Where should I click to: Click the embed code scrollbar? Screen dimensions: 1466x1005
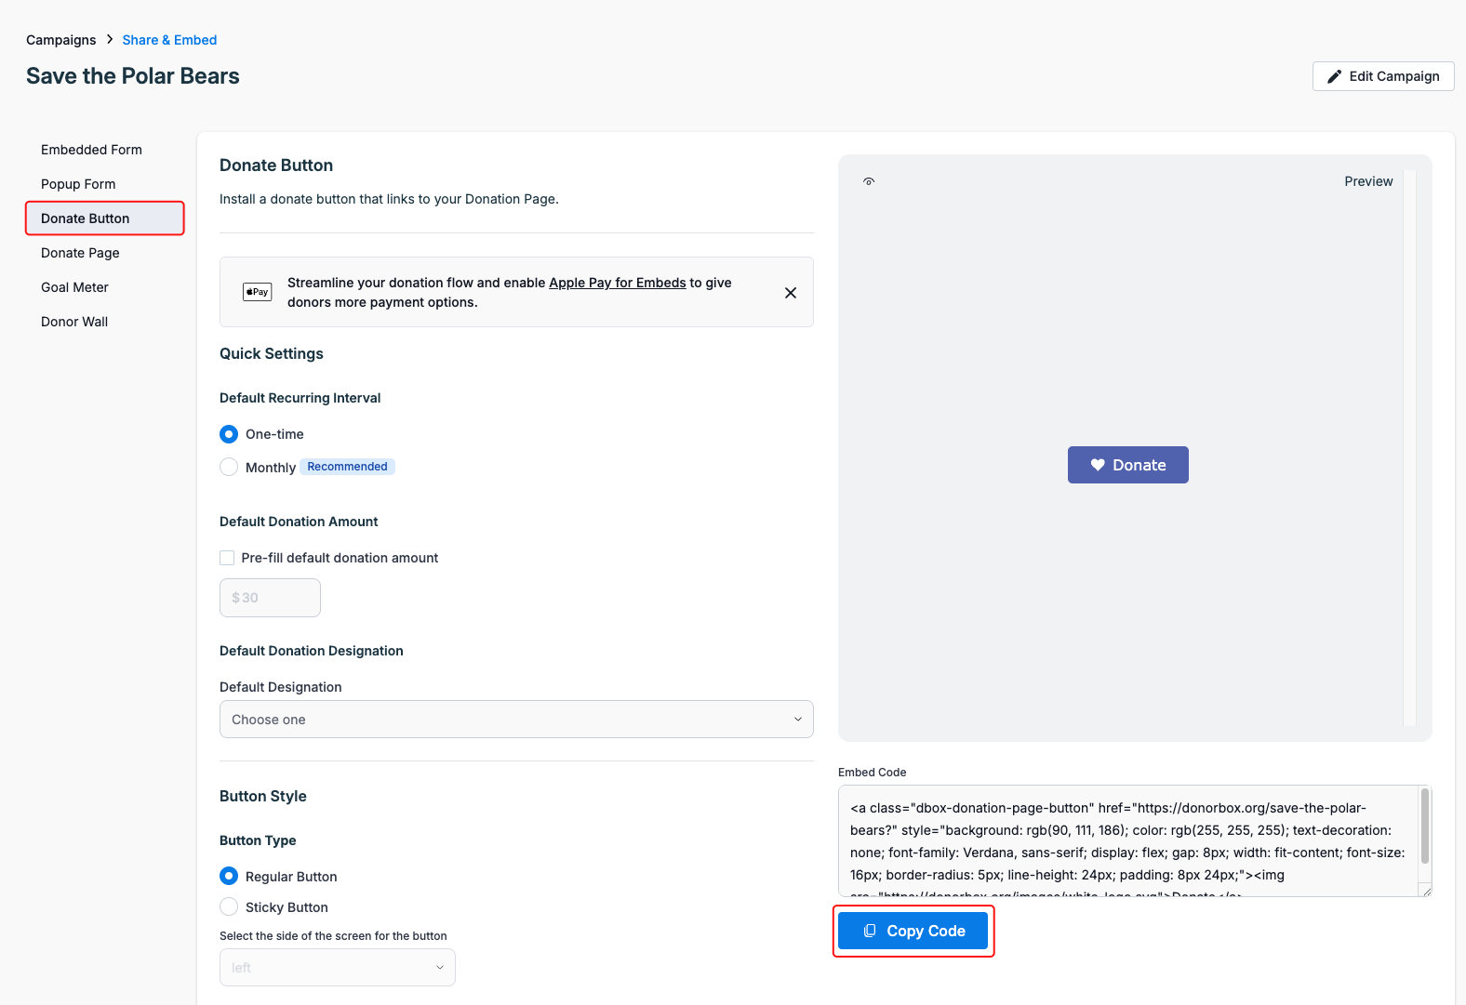coord(1424,827)
